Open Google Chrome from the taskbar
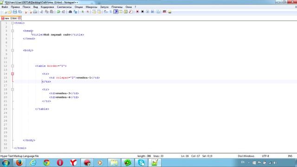297x167 pixels. [46, 163]
